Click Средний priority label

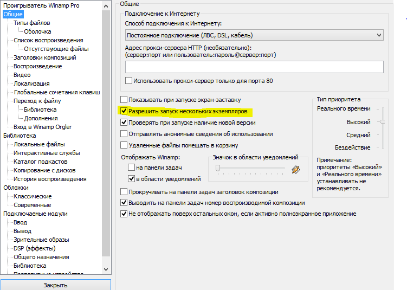click(358, 135)
